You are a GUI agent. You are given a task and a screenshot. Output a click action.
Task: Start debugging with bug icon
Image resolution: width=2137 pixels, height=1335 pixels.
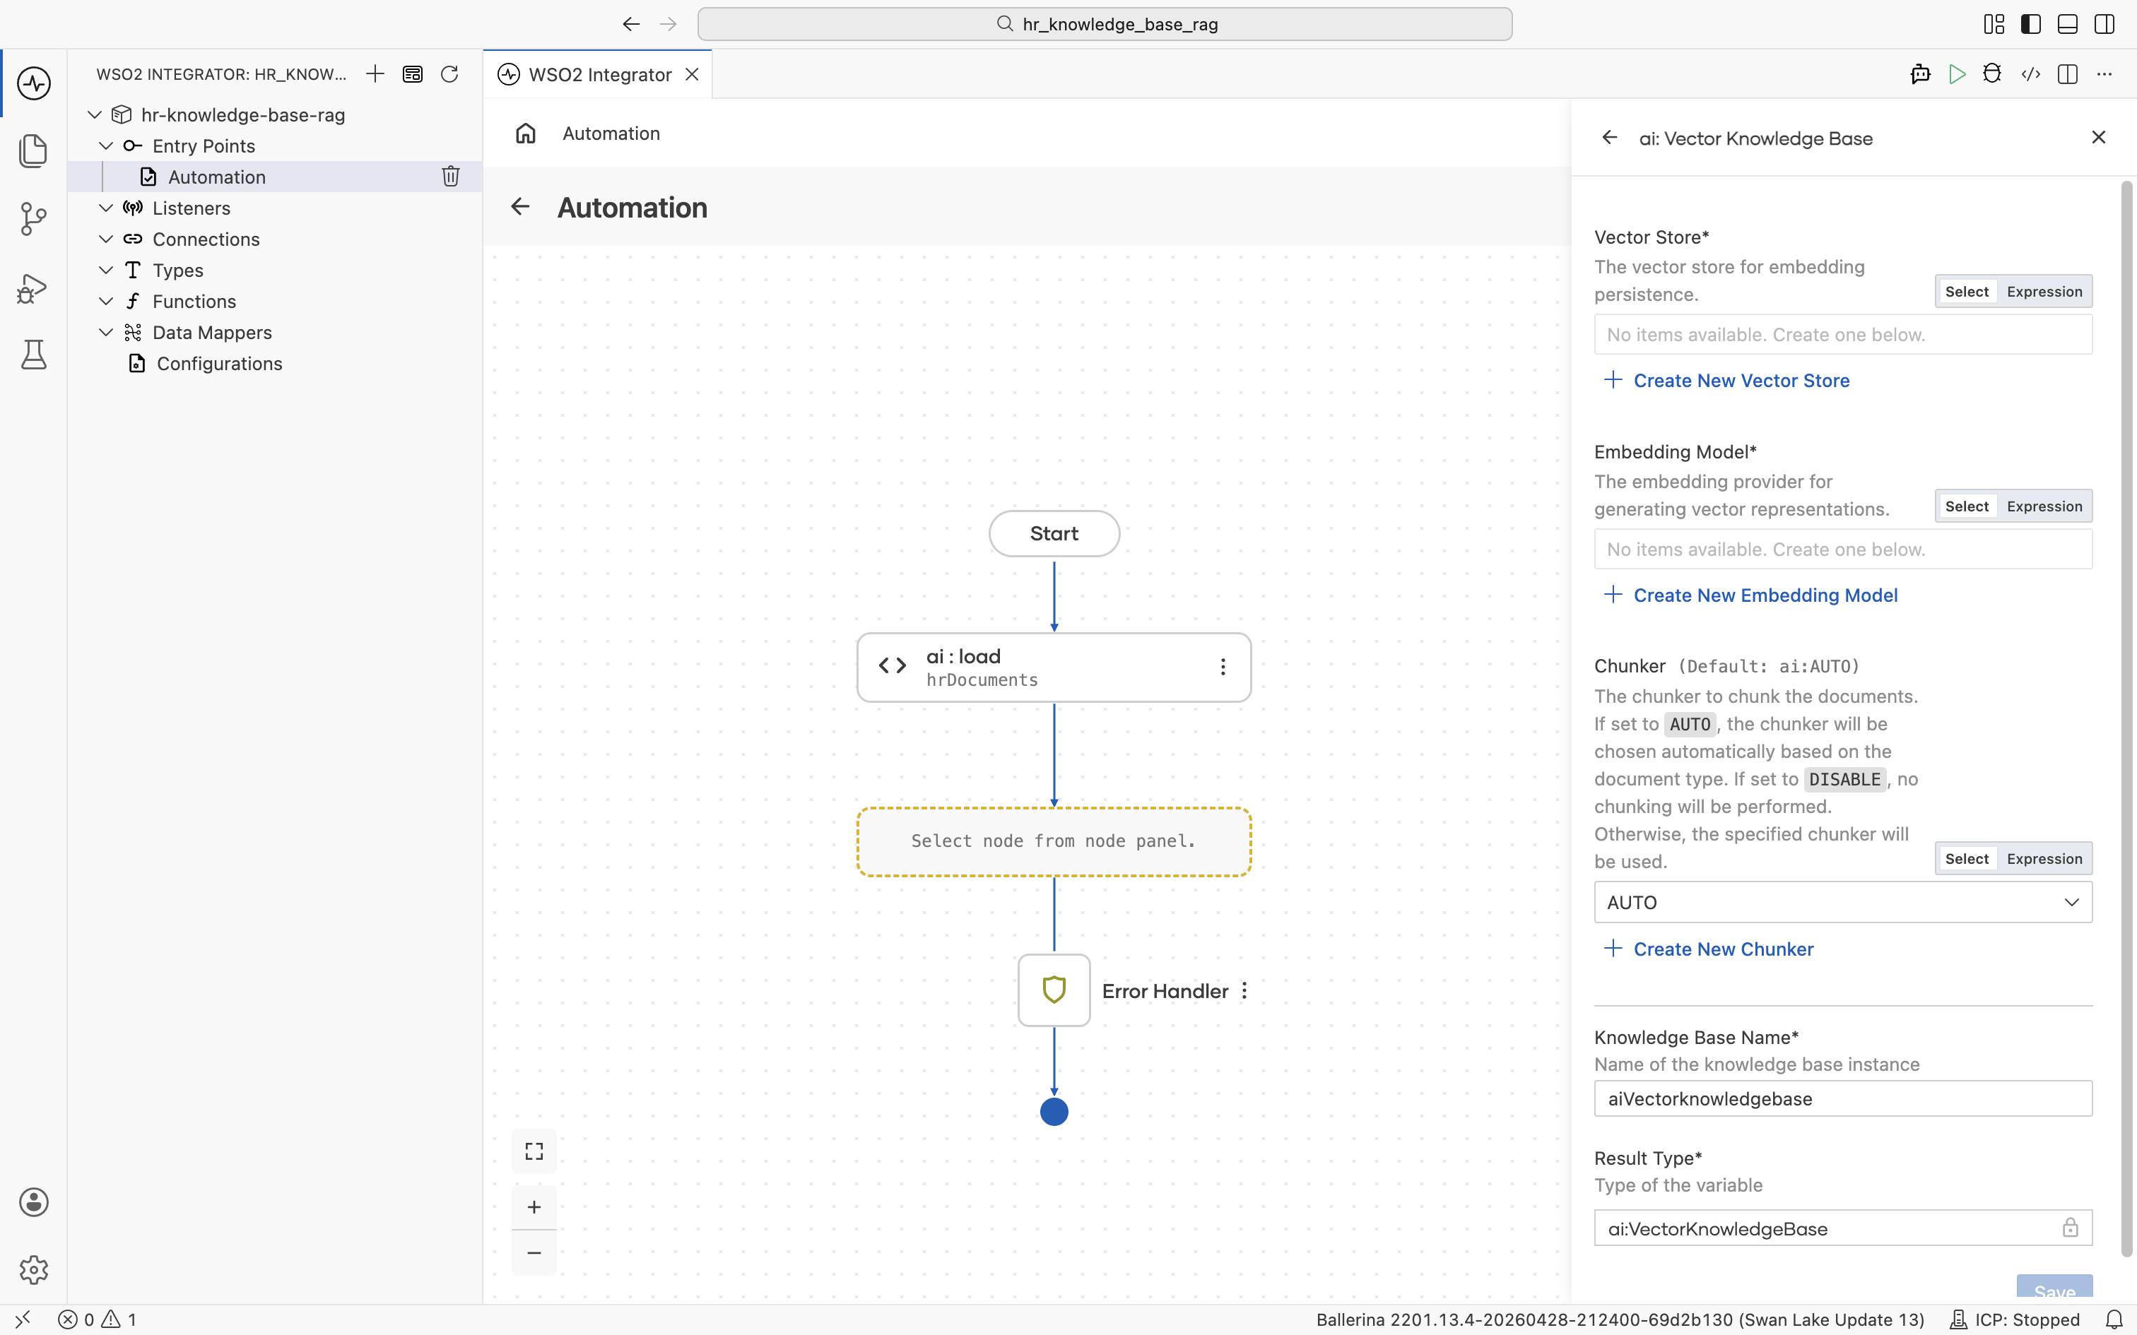[1992, 74]
